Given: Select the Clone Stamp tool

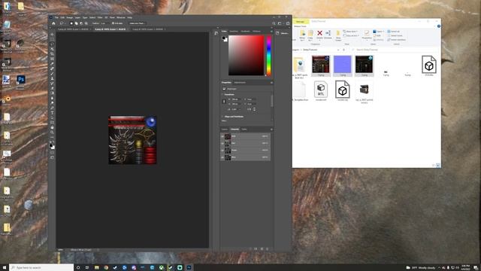Looking at the screenshot, I should tap(52, 78).
